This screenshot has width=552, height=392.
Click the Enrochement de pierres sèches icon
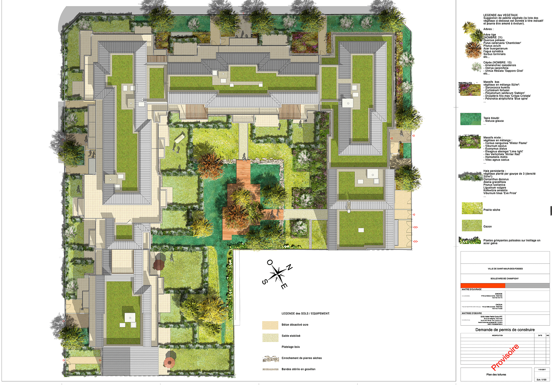click(x=270, y=358)
